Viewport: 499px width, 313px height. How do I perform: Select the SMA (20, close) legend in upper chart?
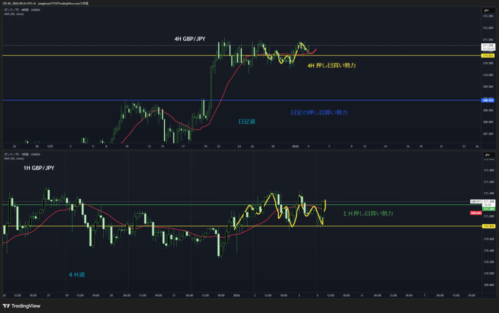click(x=14, y=14)
